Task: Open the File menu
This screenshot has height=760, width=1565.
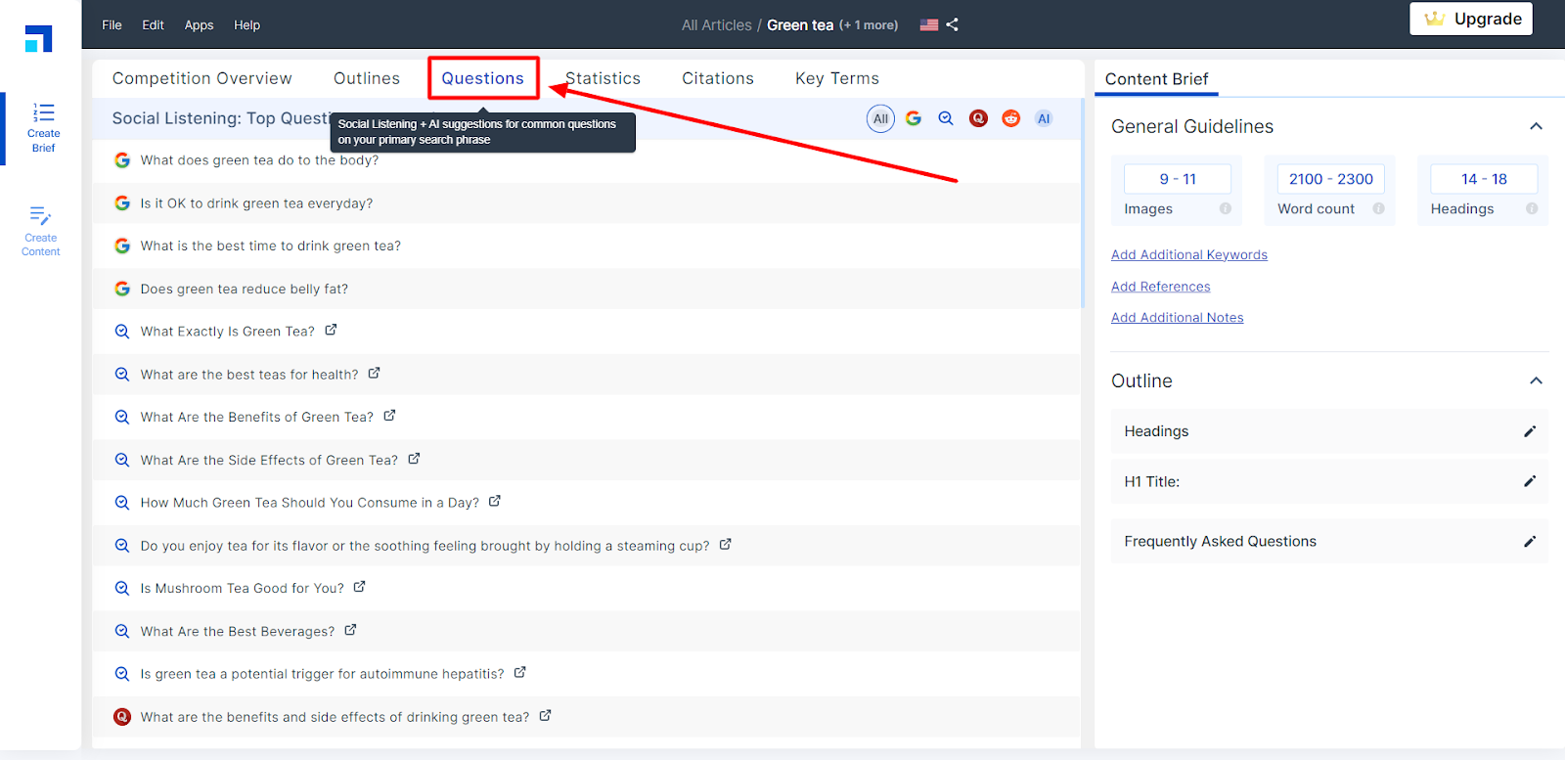Action: click(112, 24)
